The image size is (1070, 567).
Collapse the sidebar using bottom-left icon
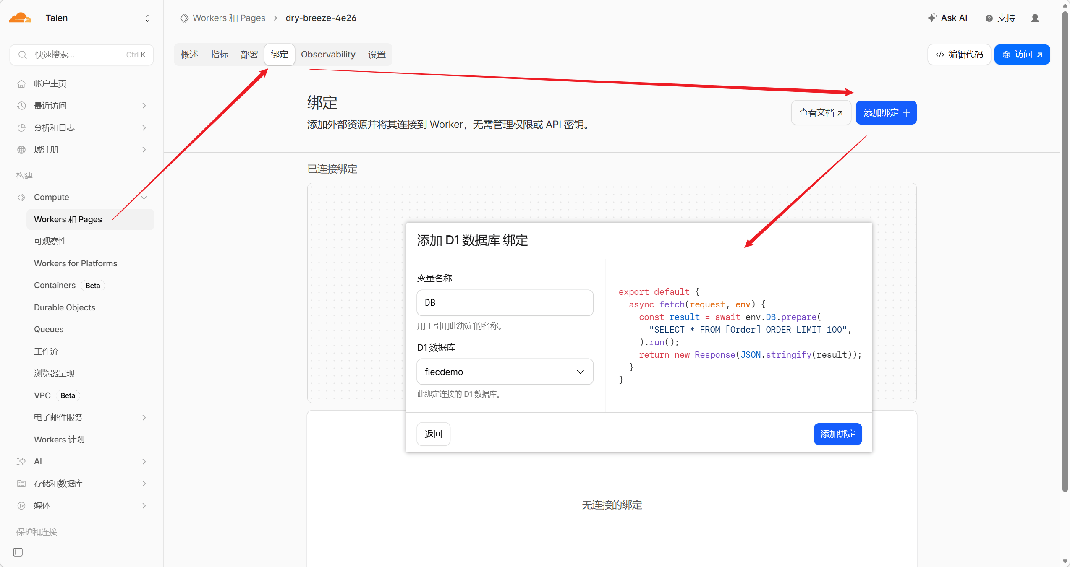(17, 552)
